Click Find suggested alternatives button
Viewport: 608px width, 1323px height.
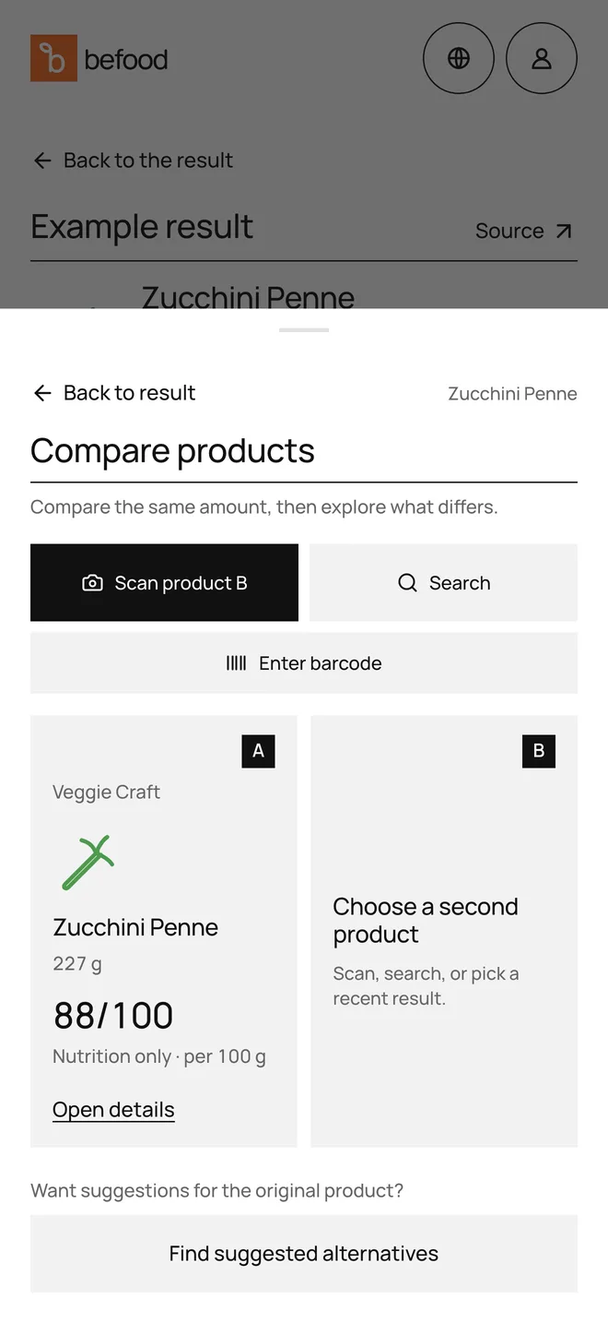point(304,1254)
